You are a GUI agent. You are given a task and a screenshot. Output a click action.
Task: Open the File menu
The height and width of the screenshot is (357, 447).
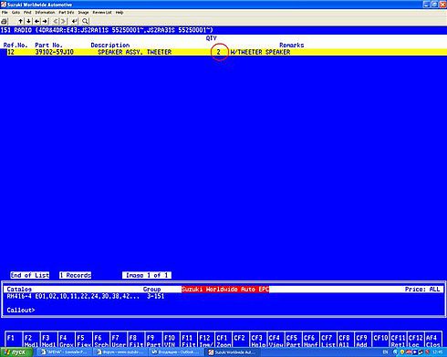(x=5, y=13)
